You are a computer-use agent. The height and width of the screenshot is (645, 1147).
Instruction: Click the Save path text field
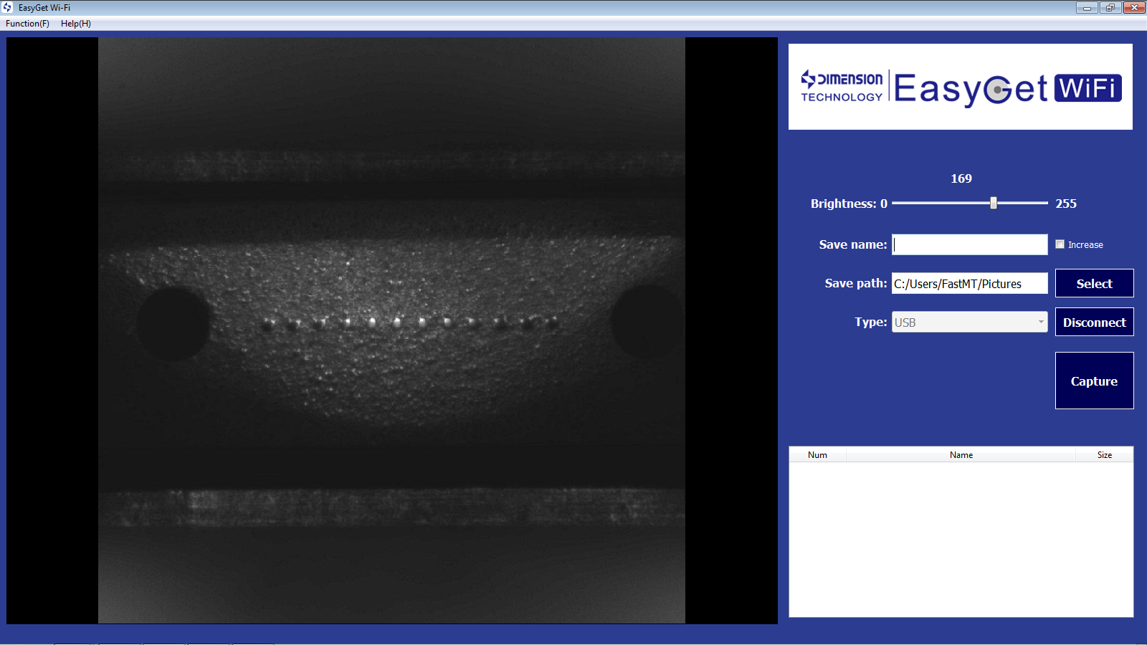click(969, 283)
